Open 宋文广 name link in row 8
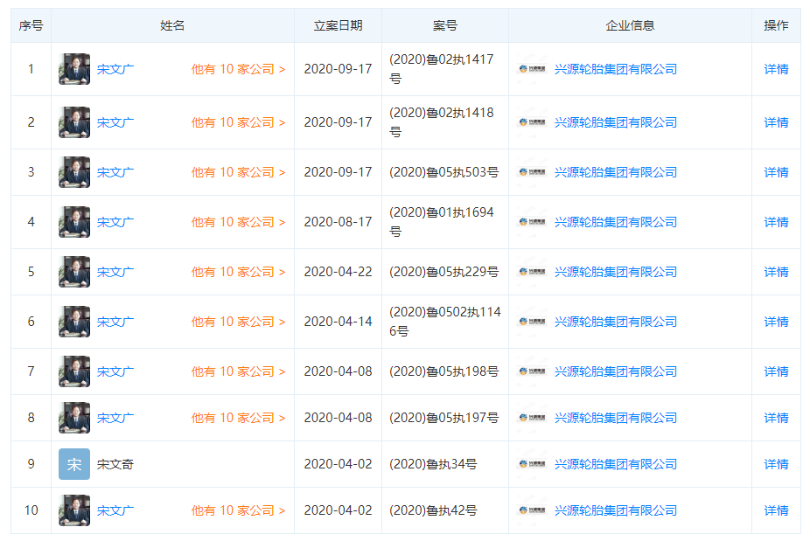810x548 pixels. click(x=115, y=418)
